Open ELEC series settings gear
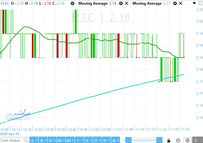Image resolution: width=203 pixels, height=143 pixels. (73, 3)
